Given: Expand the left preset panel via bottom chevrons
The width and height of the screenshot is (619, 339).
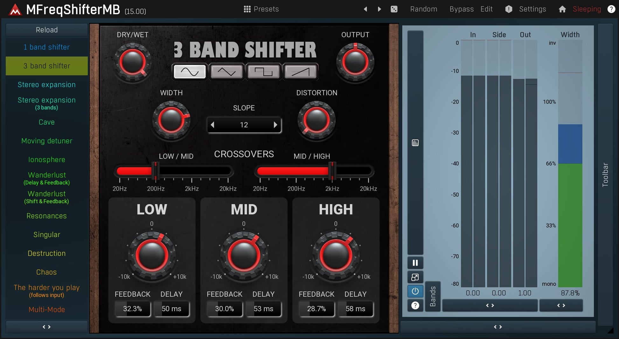Looking at the screenshot, I should coord(46,327).
